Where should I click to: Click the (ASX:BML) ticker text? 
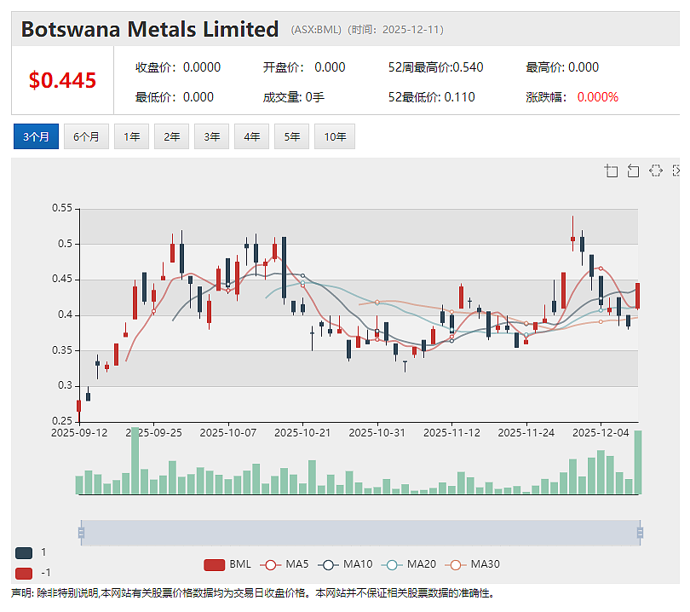(x=316, y=30)
